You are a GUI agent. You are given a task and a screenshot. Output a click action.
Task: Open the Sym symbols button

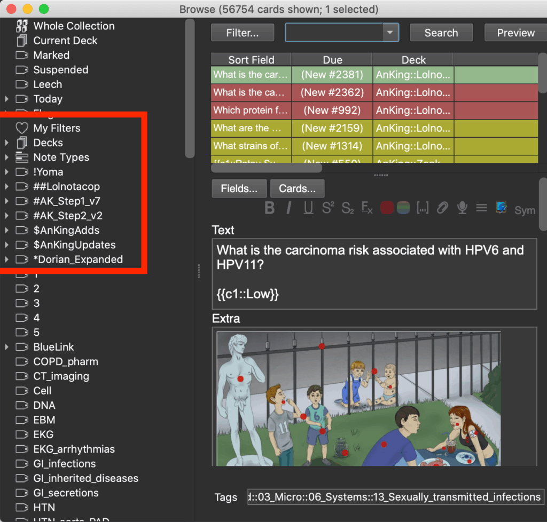pyautogui.click(x=525, y=210)
